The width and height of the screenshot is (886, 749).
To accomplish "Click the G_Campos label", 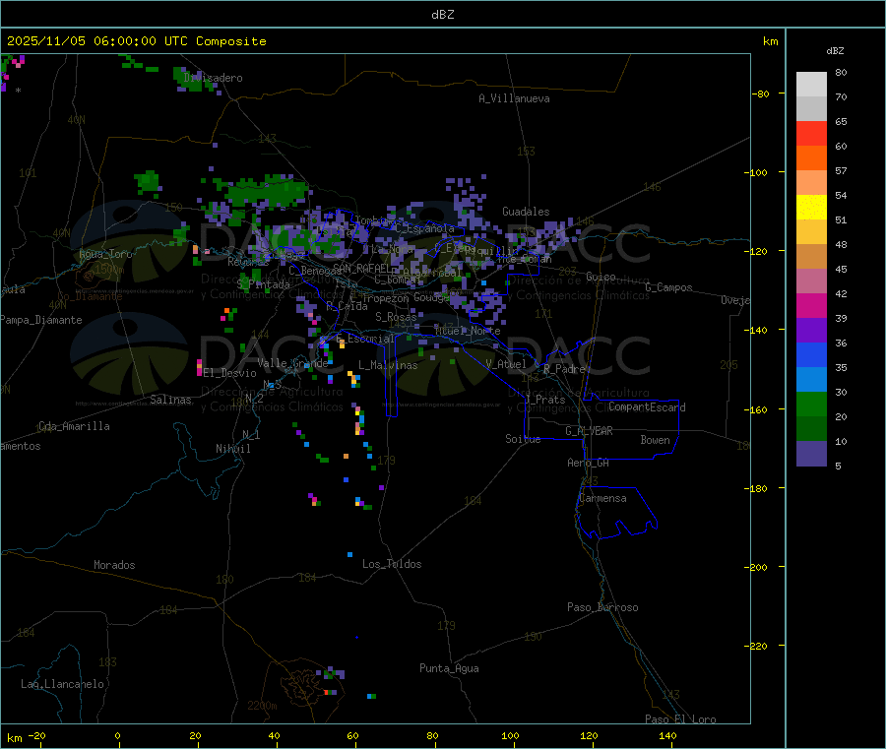I will click(x=668, y=287).
